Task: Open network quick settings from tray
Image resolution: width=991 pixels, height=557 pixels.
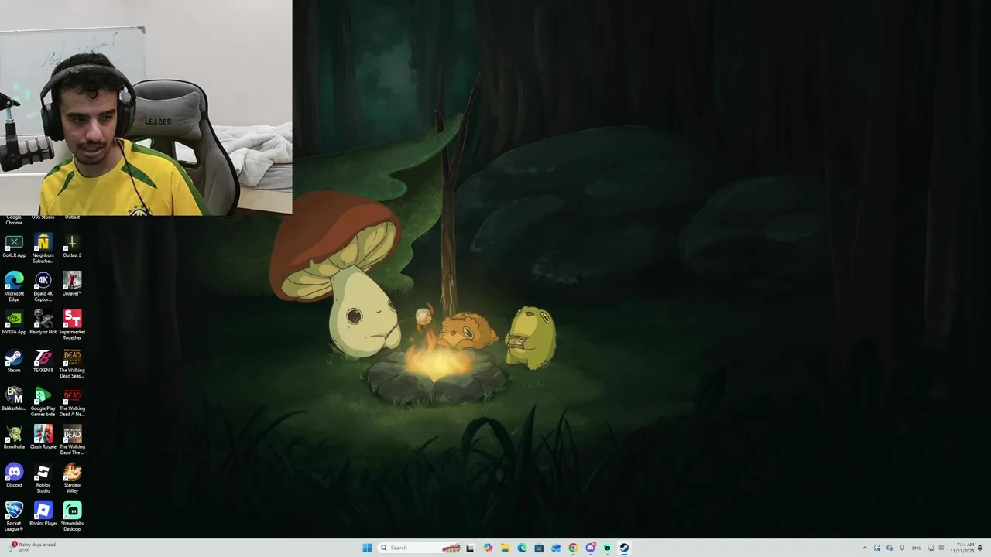Action: tap(931, 548)
